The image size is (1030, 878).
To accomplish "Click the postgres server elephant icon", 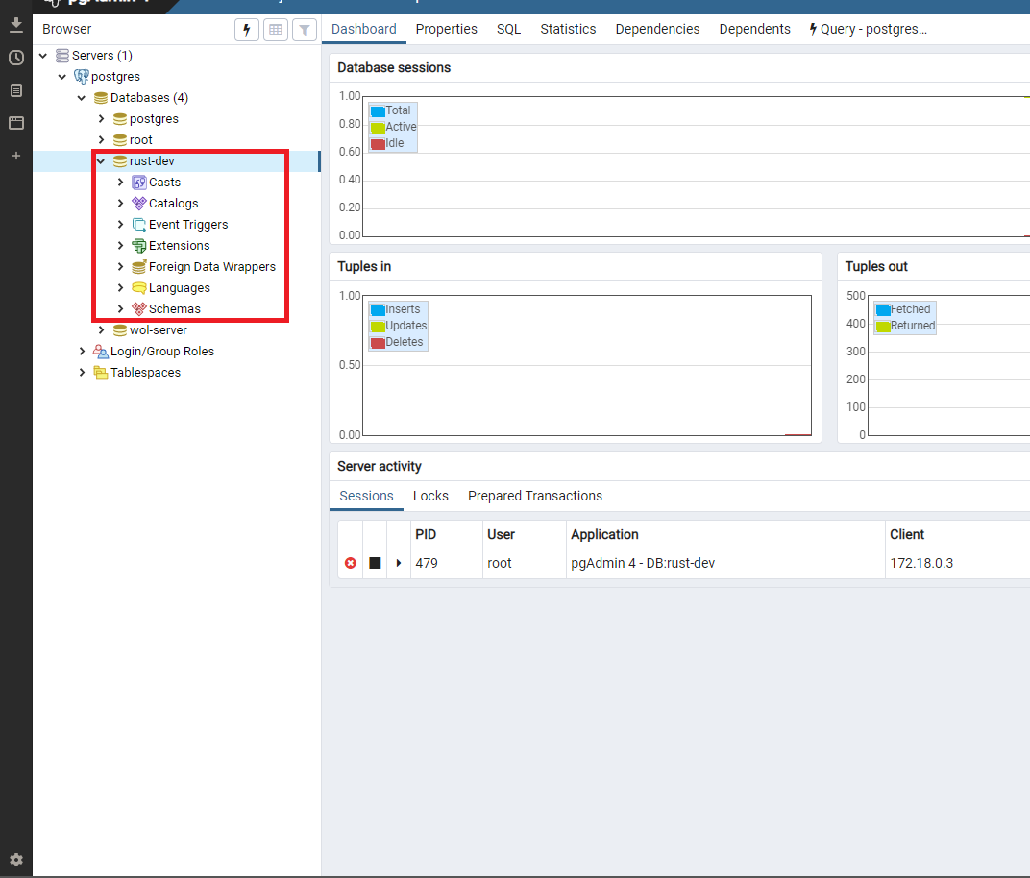I will (x=82, y=76).
